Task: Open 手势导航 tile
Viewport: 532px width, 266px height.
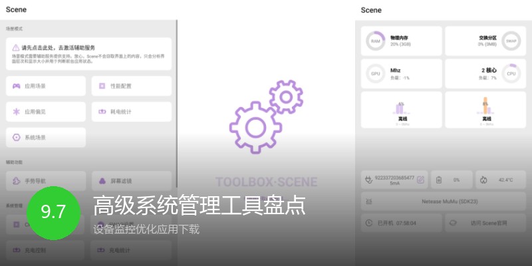Action: pyautogui.click(x=46, y=181)
